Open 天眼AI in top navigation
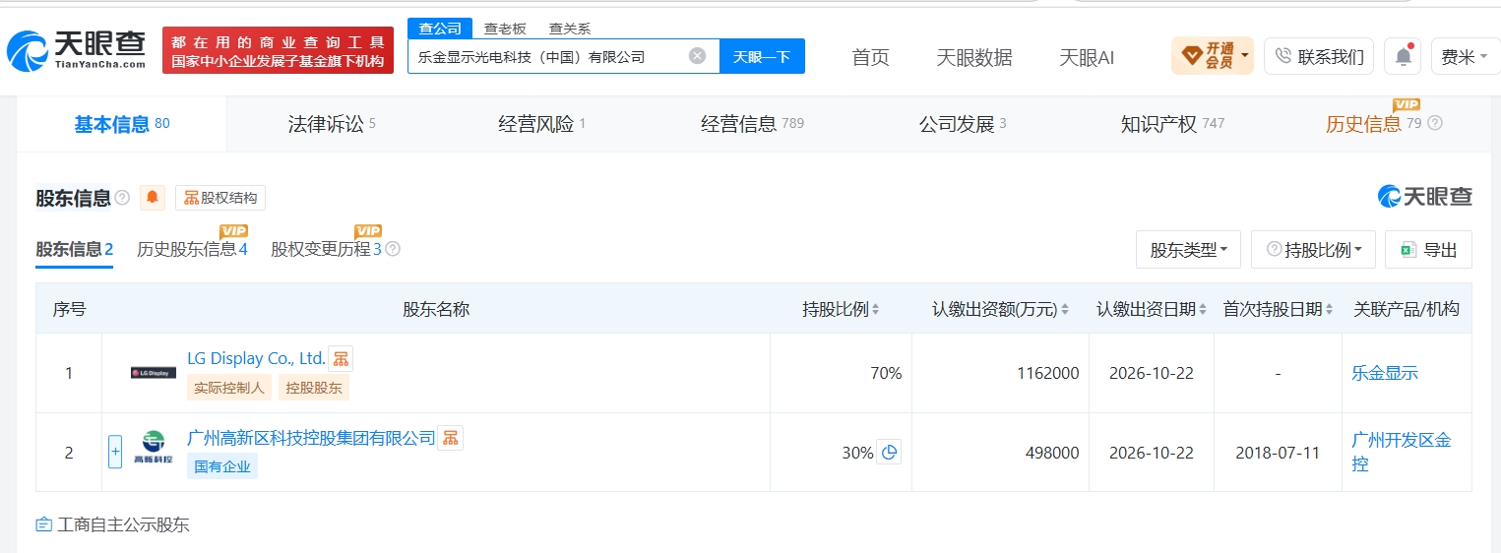Viewport: 1501px width, 553px height. click(1087, 57)
